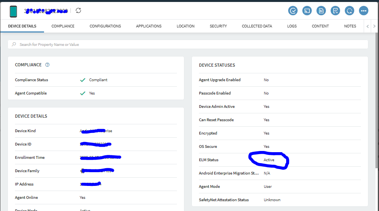This screenshot has height=211, width=379.
Task: Click the help icon next to Compliance
Action: 48,65
